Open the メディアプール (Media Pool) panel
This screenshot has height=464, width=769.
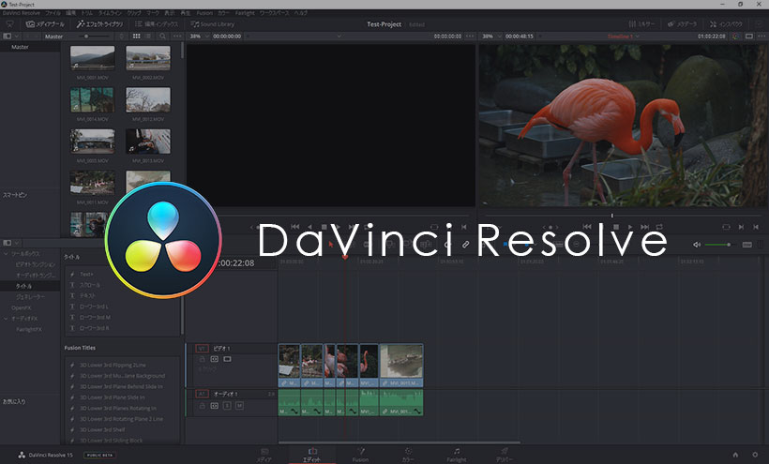[x=45, y=24]
